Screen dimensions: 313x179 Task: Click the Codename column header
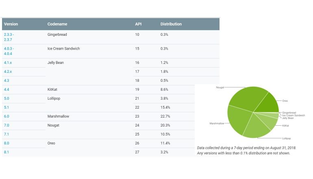point(57,24)
